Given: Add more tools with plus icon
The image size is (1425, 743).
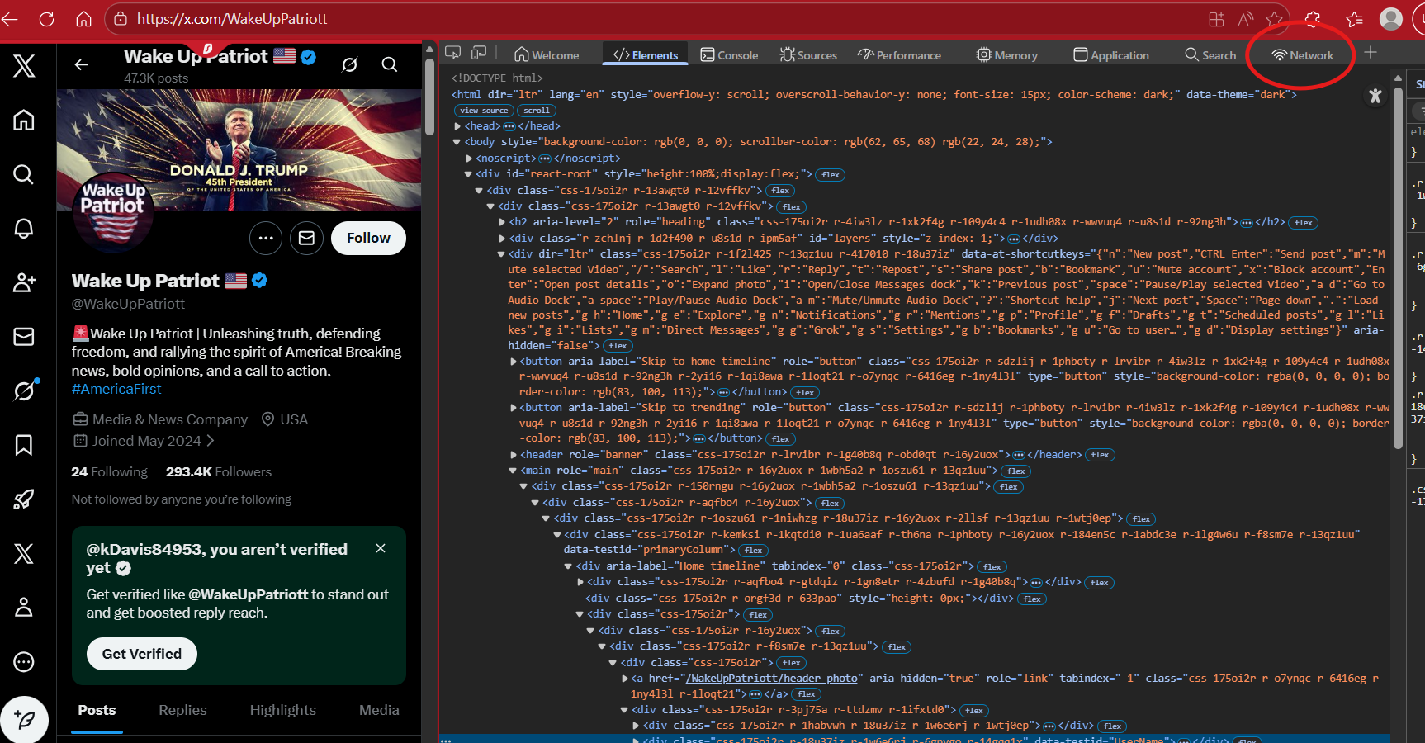Looking at the screenshot, I should click(x=1371, y=53).
